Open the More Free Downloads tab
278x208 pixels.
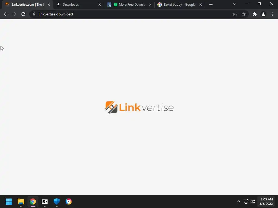click(129, 5)
